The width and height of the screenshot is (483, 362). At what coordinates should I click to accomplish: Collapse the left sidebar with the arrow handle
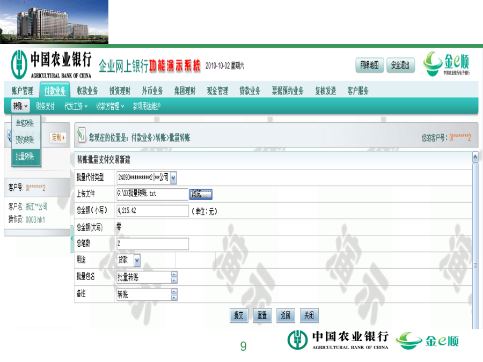point(72,239)
